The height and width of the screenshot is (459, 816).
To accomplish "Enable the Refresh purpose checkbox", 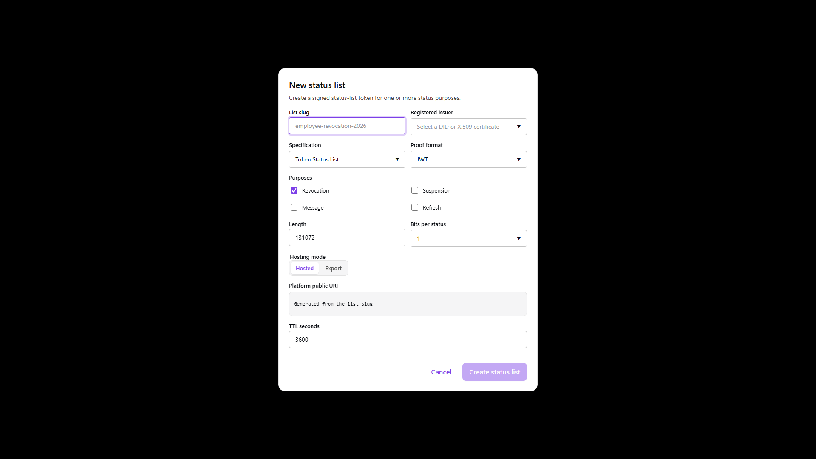I will pos(415,207).
